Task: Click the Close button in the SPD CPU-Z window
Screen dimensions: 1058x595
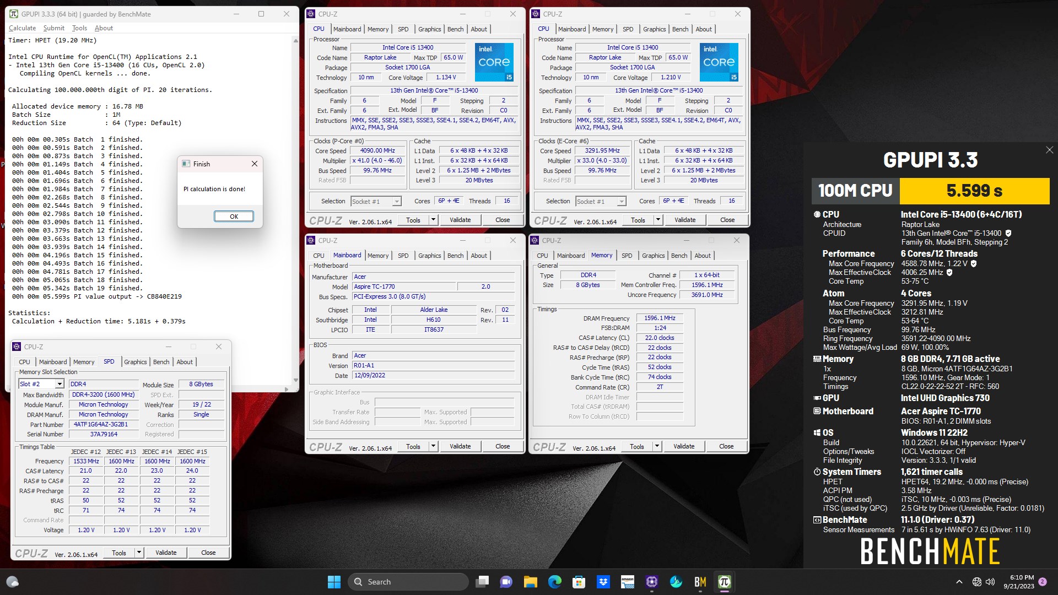Action: (208, 553)
